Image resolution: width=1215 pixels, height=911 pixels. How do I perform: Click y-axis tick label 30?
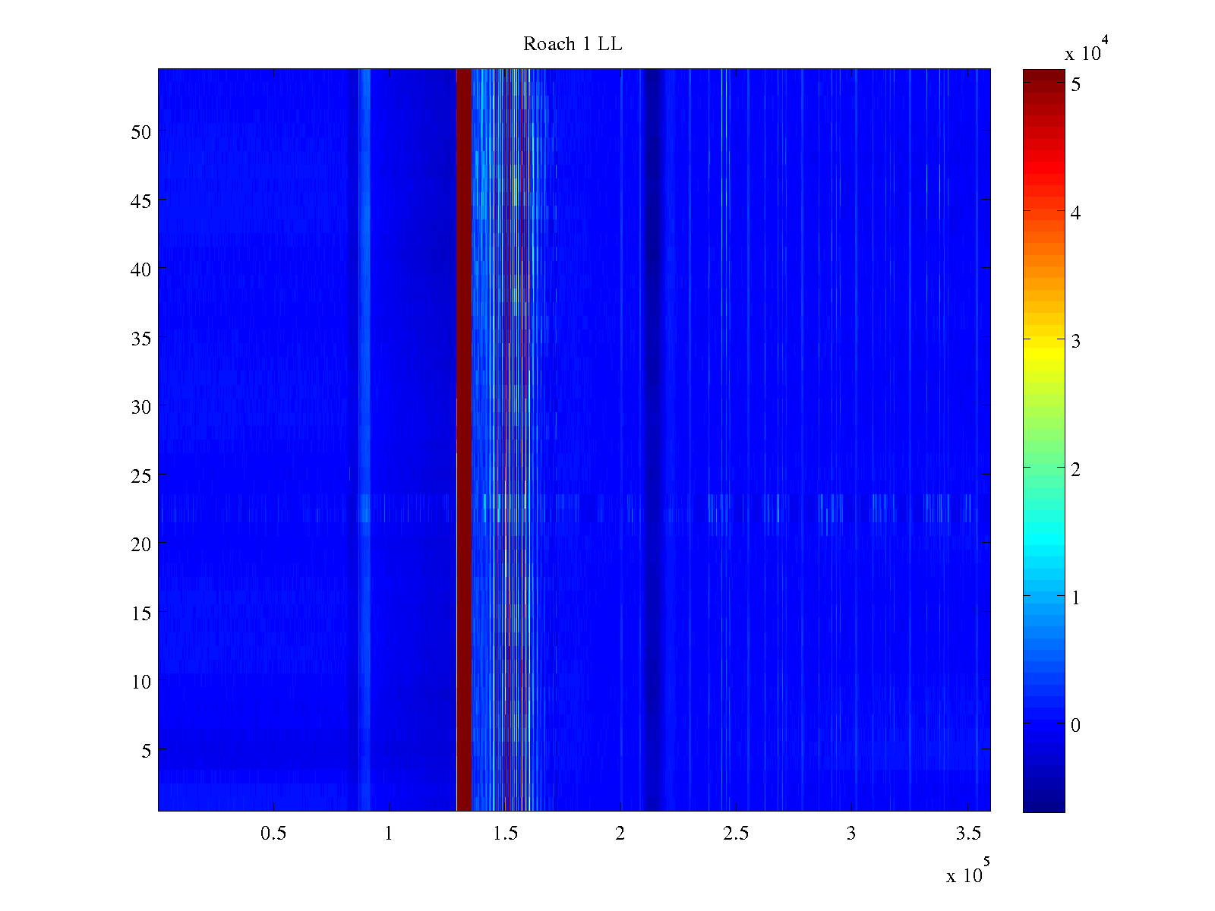point(141,406)
